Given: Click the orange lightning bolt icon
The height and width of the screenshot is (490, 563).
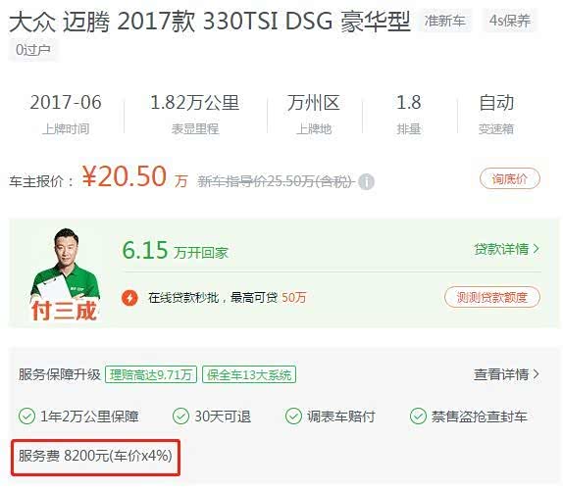Looking at the screenshot, I should 129,298.
